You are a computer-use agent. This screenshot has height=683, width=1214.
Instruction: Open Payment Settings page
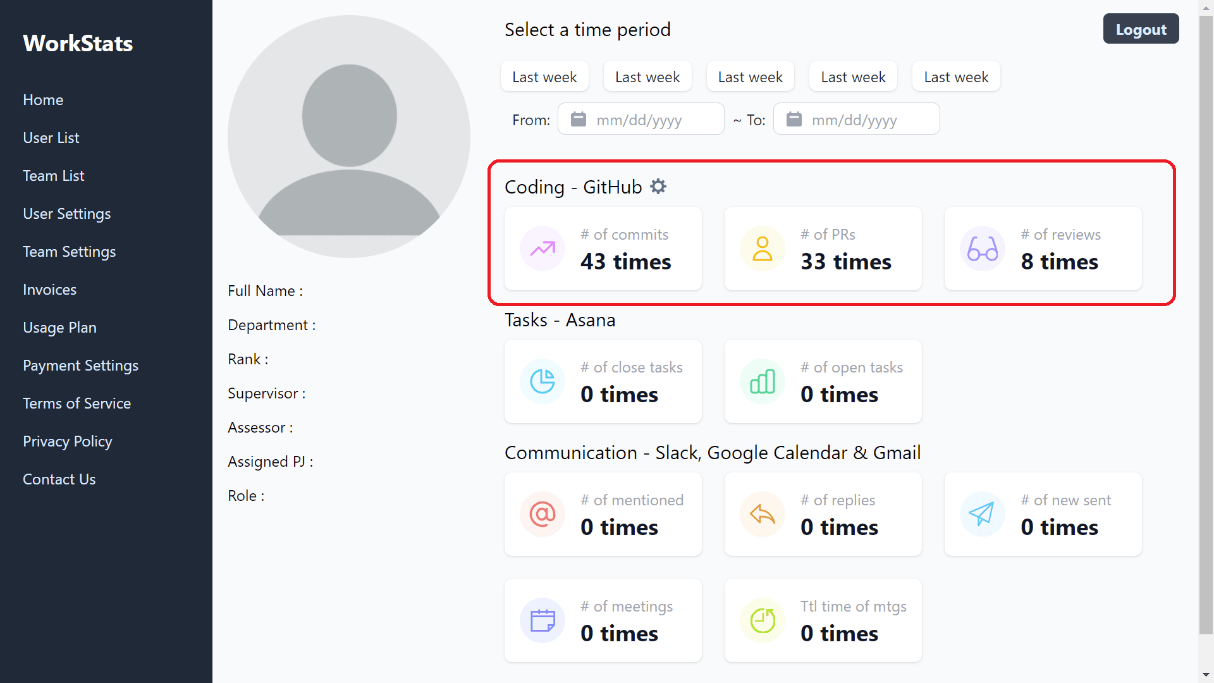[x=81, y=366]
